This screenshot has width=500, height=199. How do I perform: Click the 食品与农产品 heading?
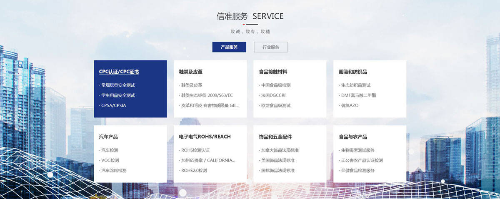[x=353, y=137]
